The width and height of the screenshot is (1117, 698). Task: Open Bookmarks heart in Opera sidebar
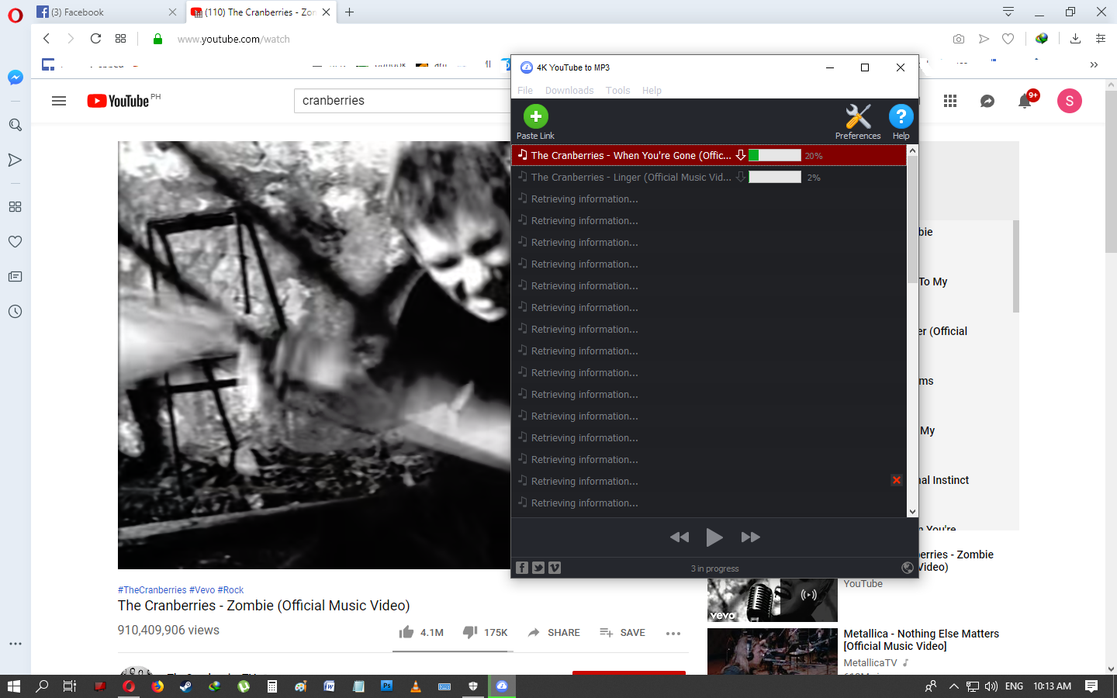pos(15,241)
